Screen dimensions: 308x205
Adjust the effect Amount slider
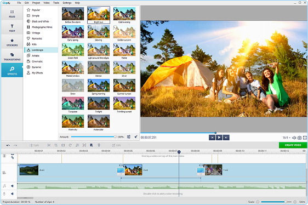[x=94, y=137]
